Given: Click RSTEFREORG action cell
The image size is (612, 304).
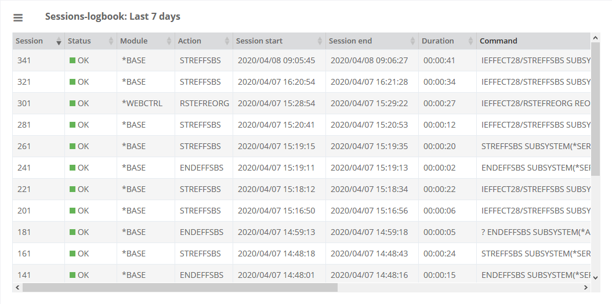Looking at the screenshot, I should (204, 103).
